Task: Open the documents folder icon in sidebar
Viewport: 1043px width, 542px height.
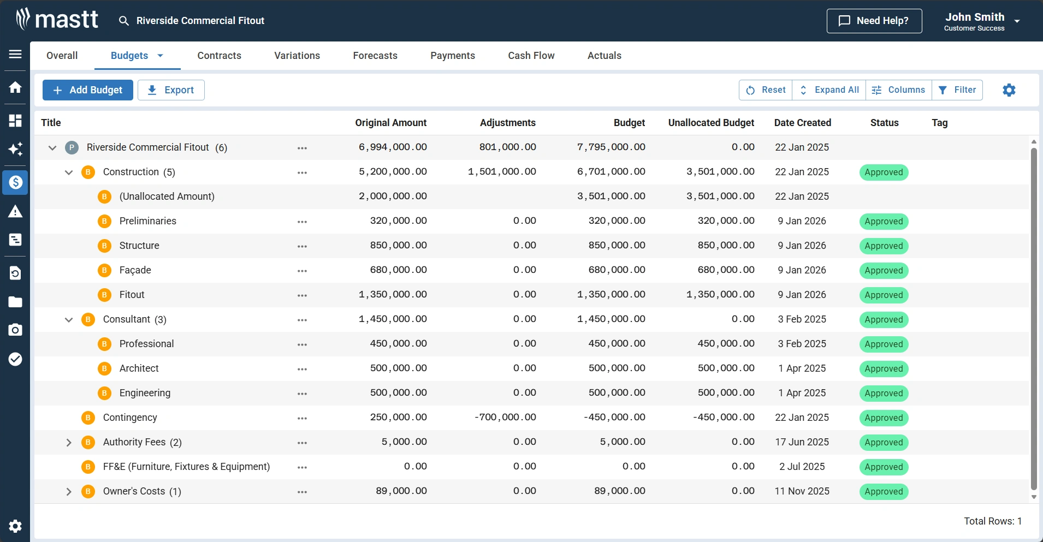Action: 15,302
